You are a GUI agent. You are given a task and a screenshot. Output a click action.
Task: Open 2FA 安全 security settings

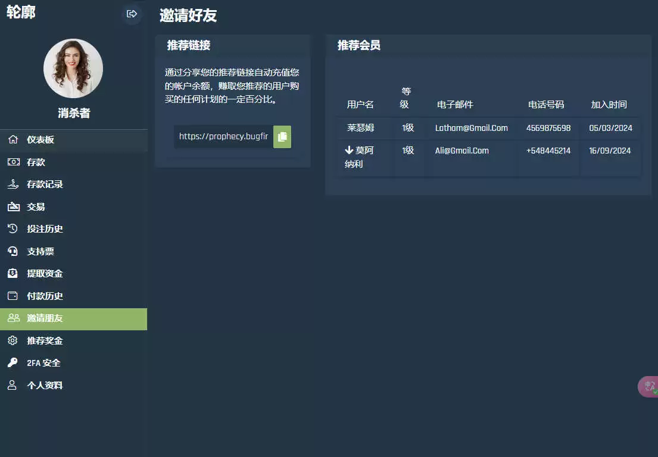pyautogui.click(x=43, y=363)
